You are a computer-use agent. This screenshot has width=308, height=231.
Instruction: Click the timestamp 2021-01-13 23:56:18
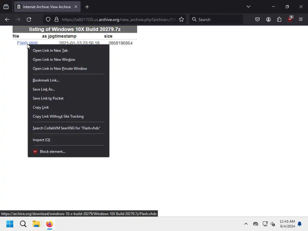pos(79,43)
